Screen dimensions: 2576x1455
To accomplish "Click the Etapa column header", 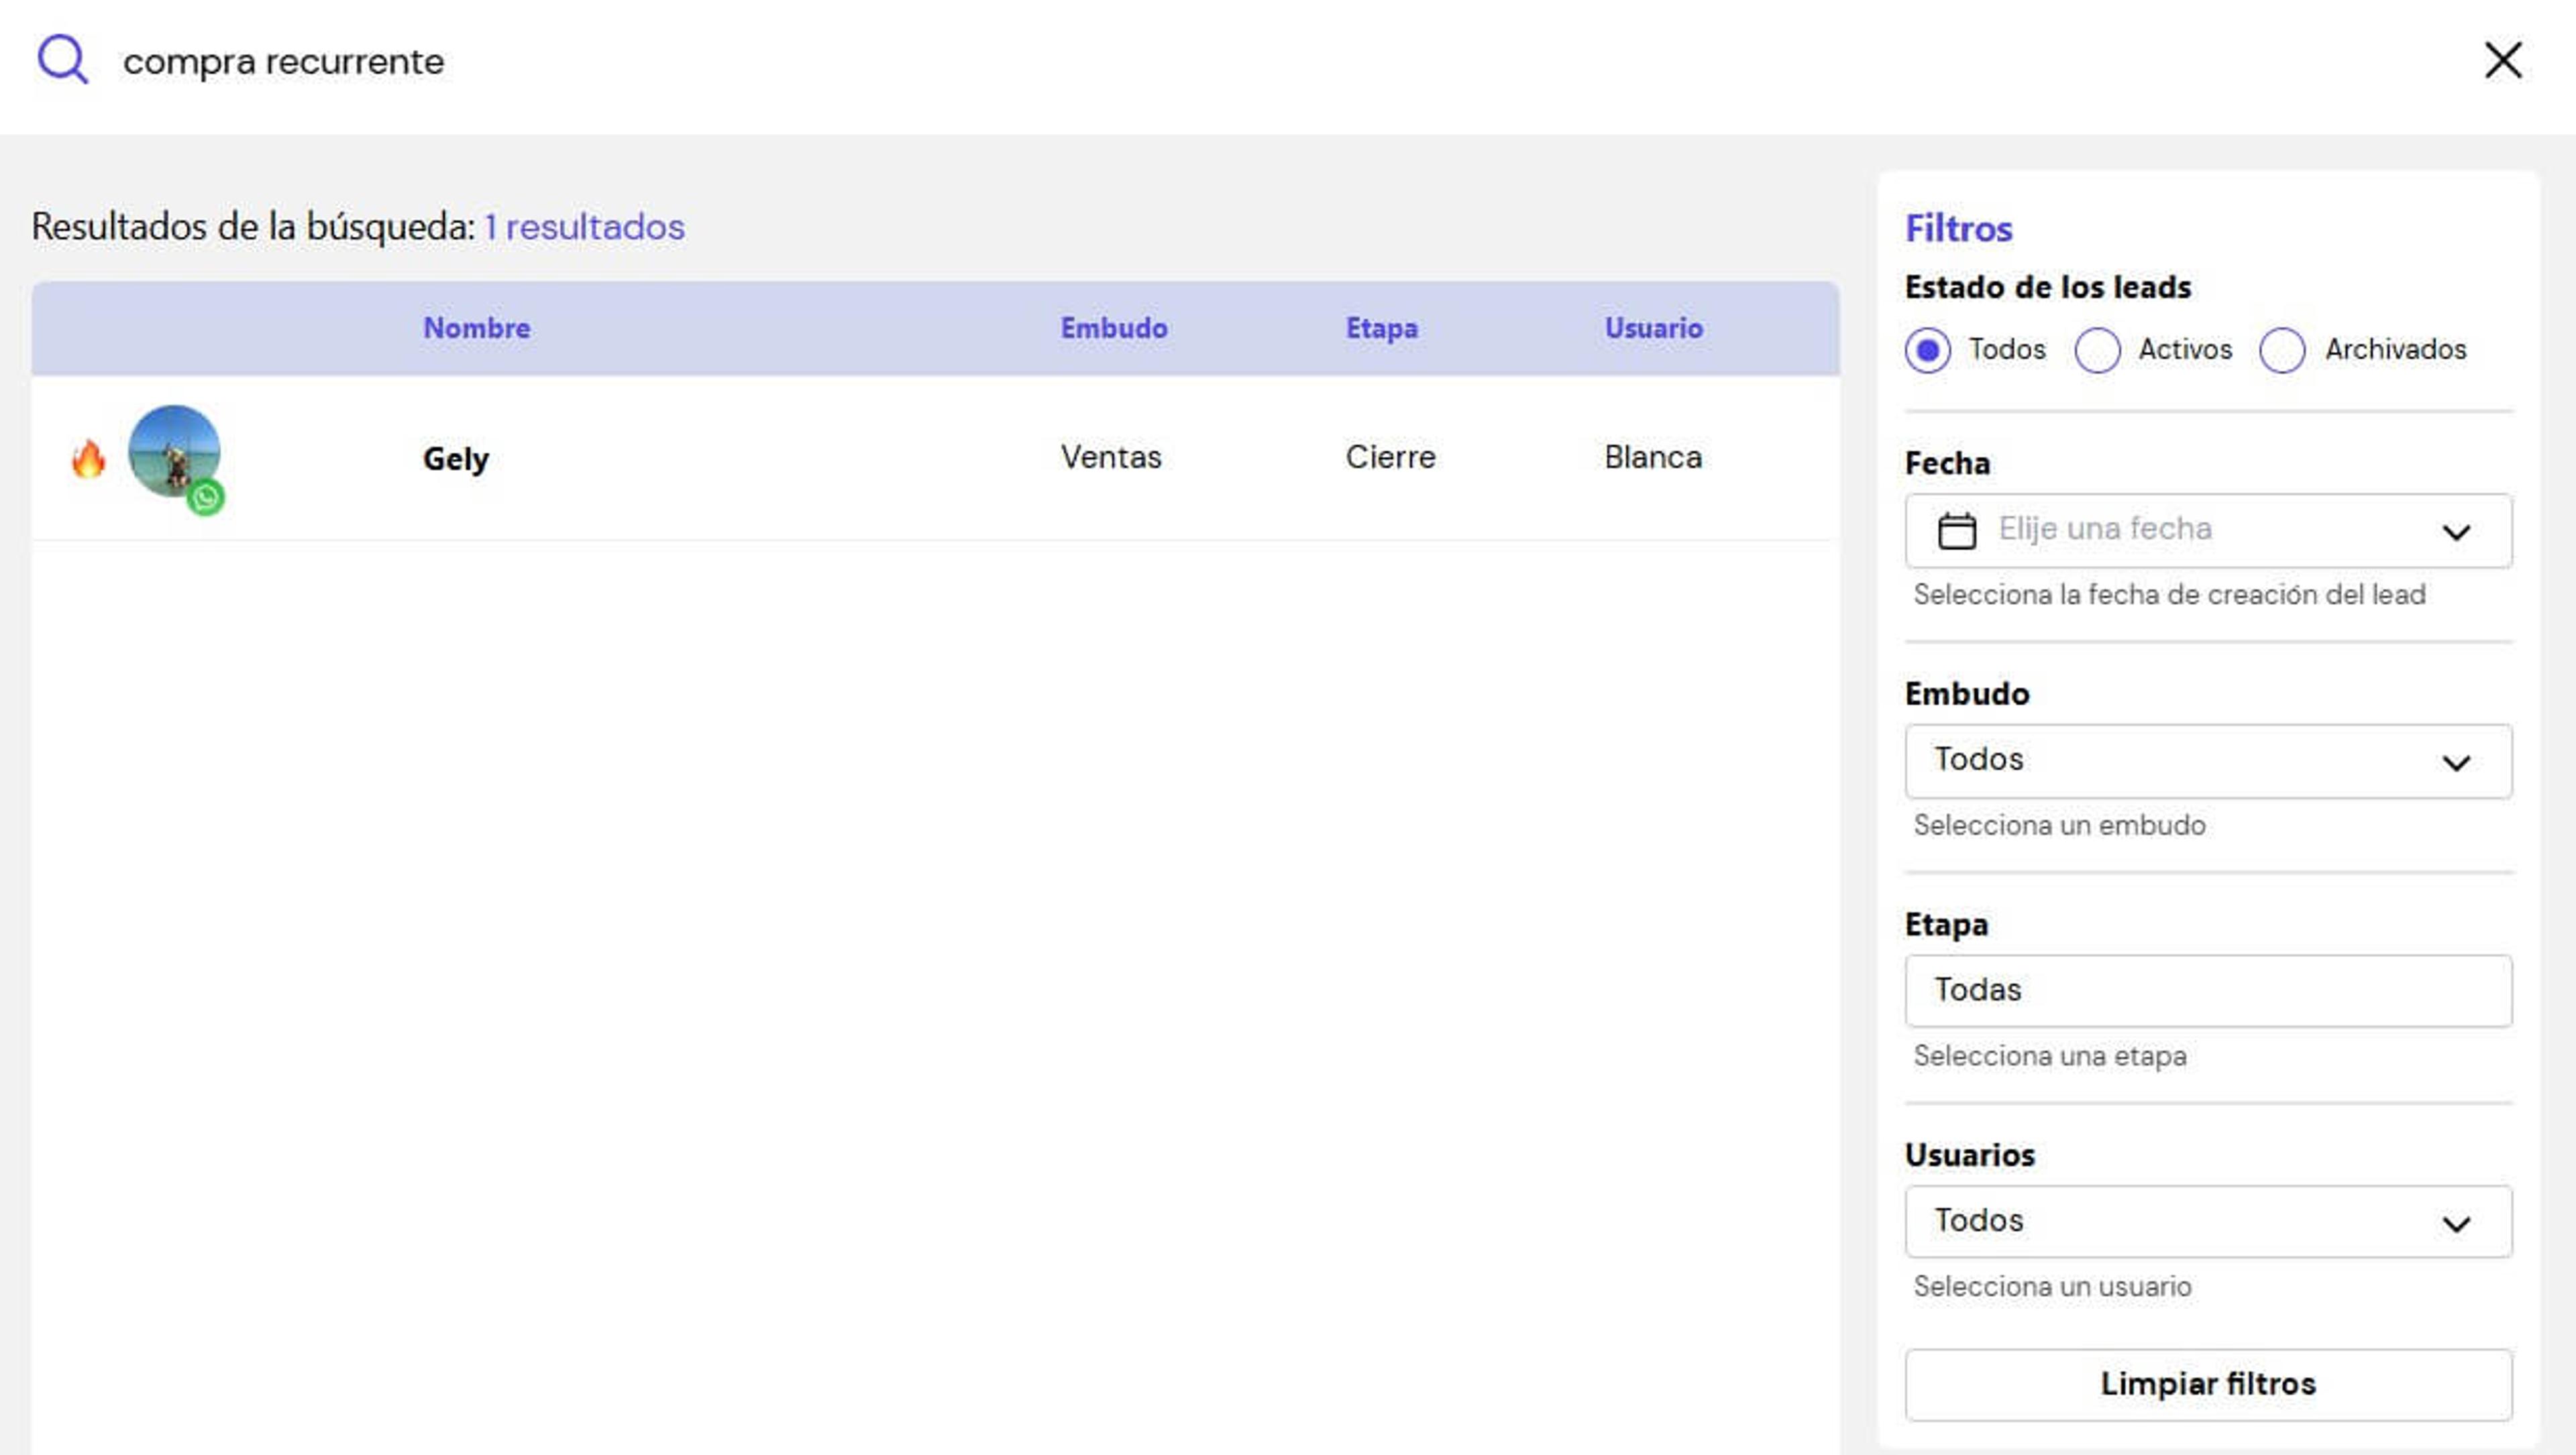I will (x=1381, y=328).
